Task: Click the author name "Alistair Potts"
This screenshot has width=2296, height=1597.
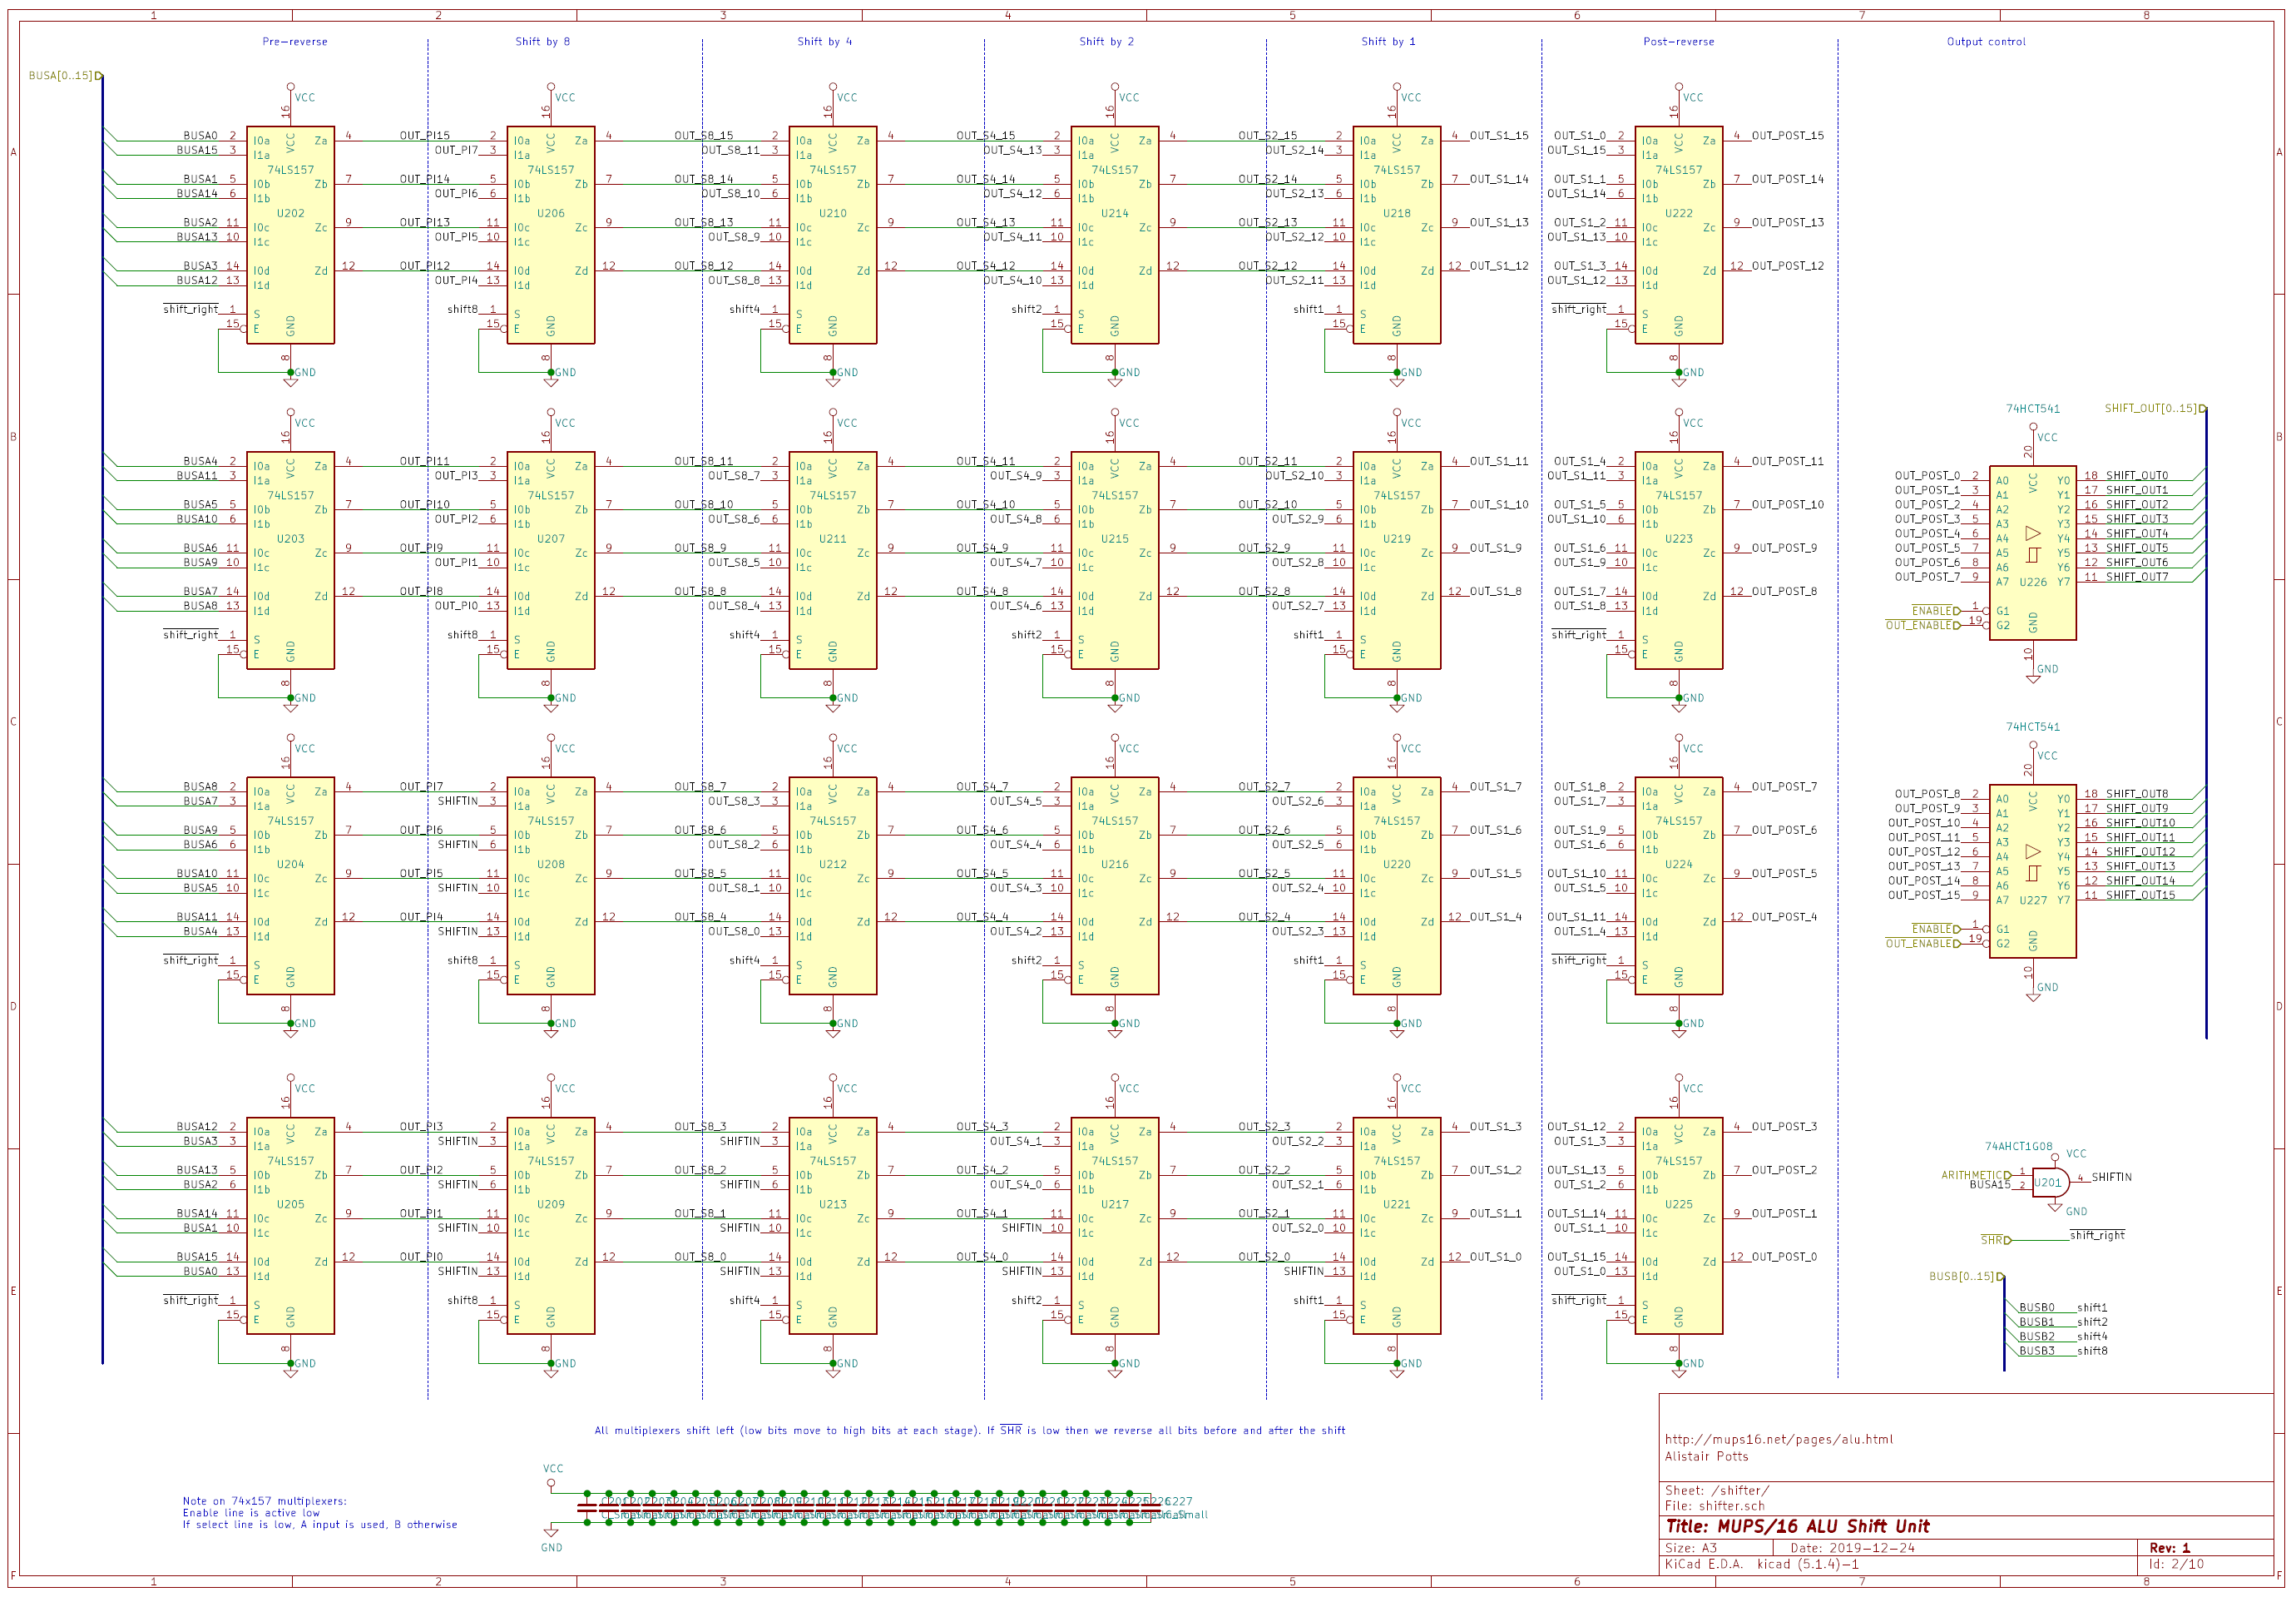Action: (1707, 1457)
